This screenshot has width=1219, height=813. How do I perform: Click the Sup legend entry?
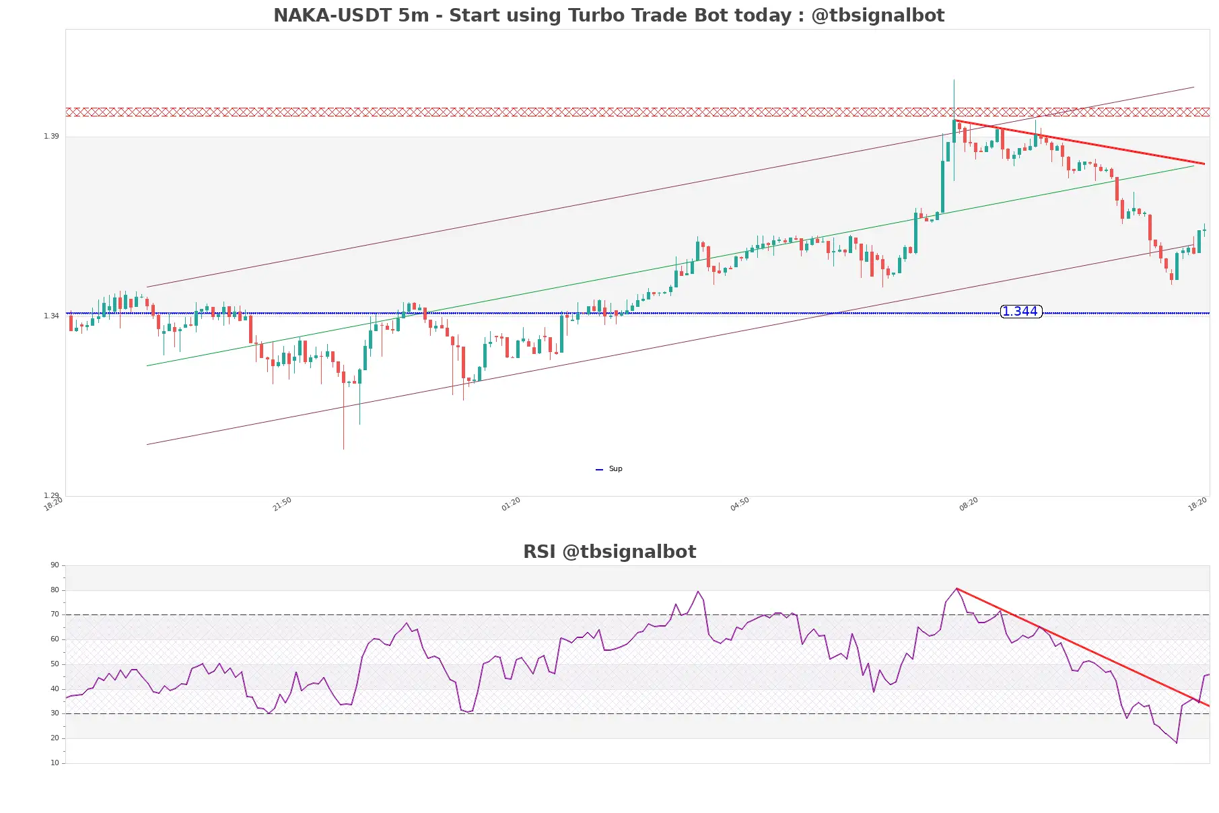pyautogui.click(x=609, y=469)
